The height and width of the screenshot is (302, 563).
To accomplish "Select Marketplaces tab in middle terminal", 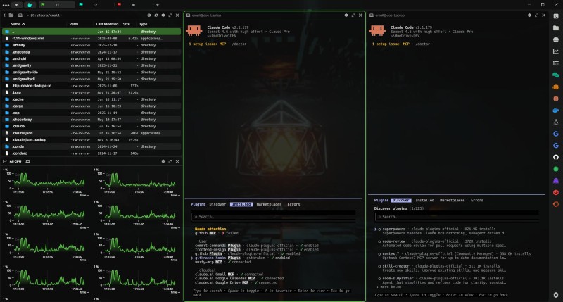I will (269, 204).
